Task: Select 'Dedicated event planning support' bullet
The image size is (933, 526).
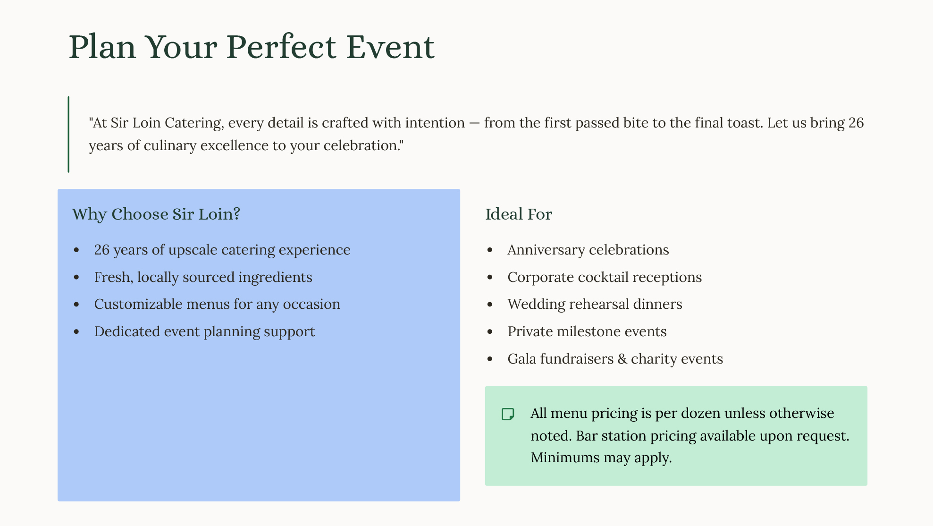Action: (x=204, y=331)
